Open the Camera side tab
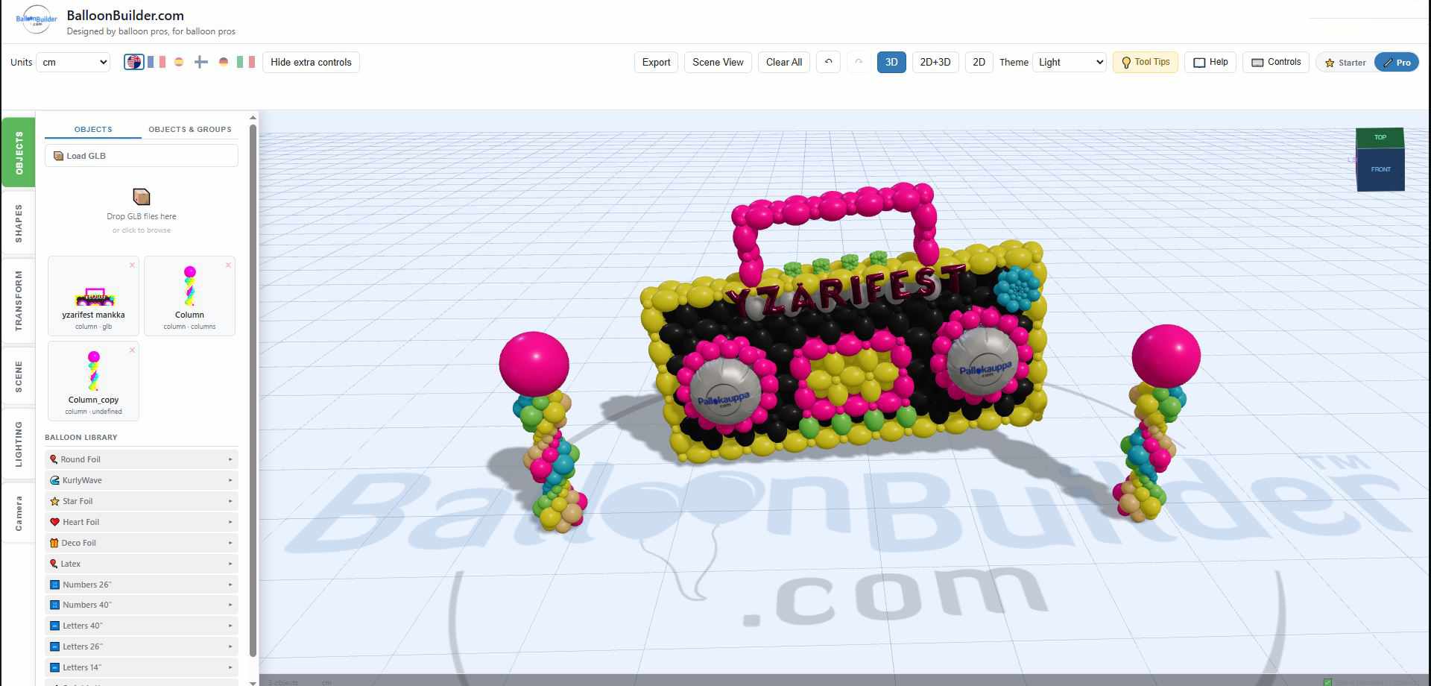1431x686 pixels. pos(18,513)
